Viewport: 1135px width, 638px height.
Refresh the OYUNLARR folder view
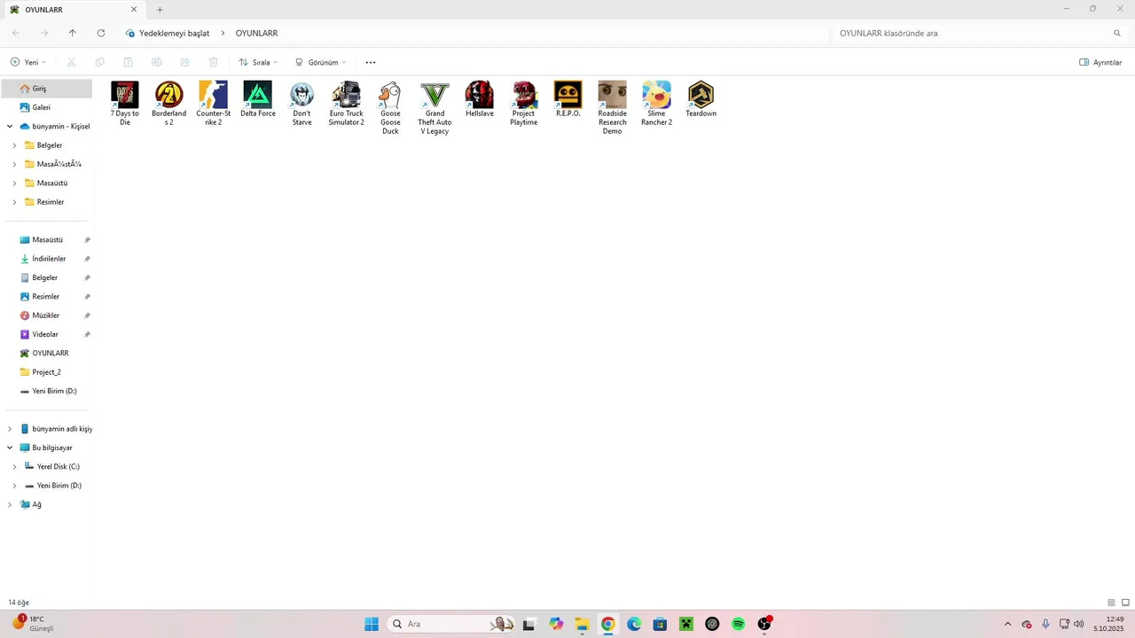click(100, 33)
